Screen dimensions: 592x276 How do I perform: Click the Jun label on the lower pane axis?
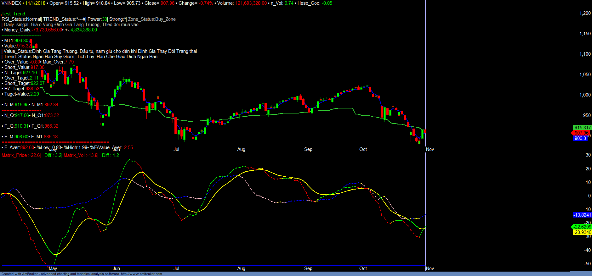point(116,268)
